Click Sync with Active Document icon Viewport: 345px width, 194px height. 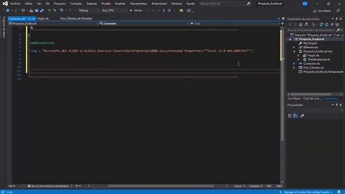tap(321, 24)
